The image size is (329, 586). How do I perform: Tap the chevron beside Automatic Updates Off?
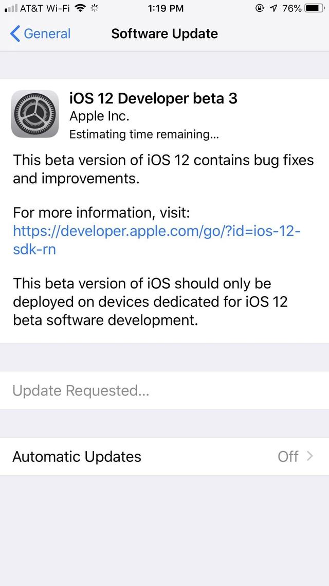tap(309, 456)
